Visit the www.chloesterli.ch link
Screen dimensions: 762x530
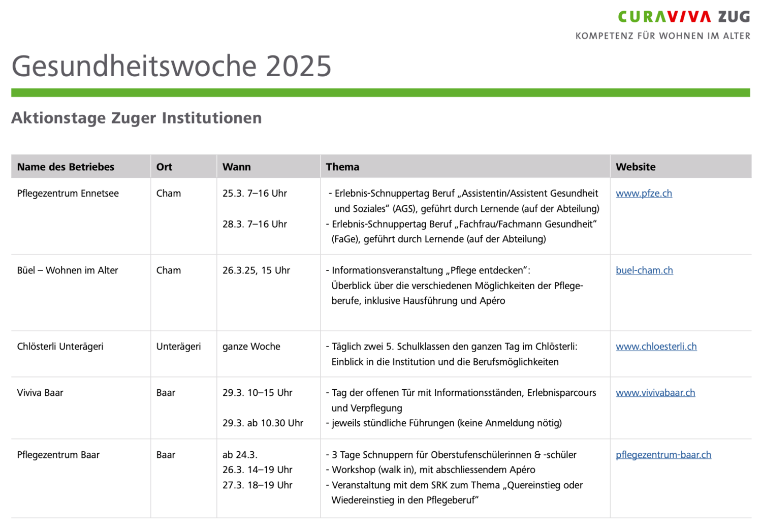(656, 347)
